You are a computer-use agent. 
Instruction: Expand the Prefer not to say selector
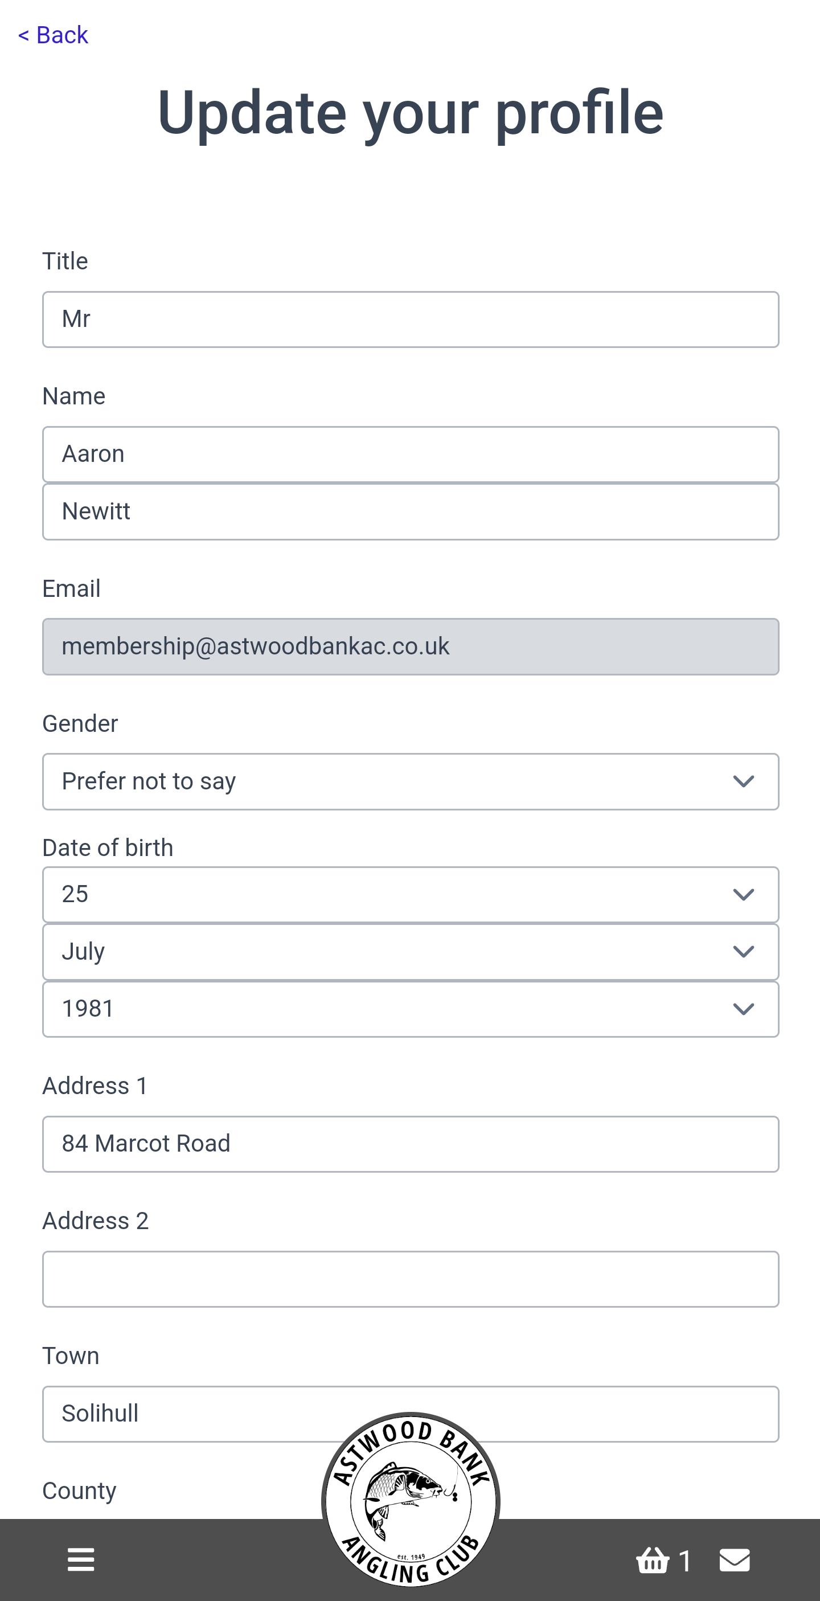(x=411, y=781)
